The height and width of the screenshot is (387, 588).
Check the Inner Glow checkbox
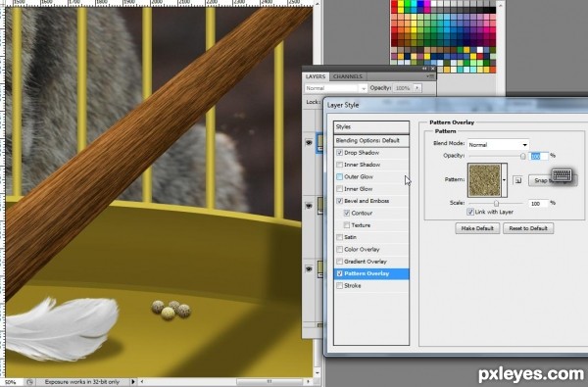[339, 189]
